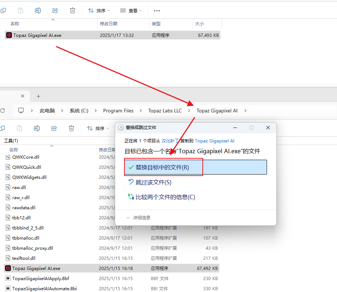Click the rename icon in lower window toolbar
This screenshot has width=337, height=292.
click(x=37, y=128)
